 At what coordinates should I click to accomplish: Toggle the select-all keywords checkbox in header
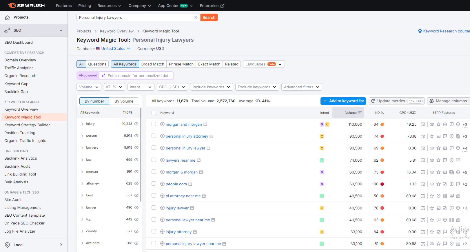[x=154, y=113]
